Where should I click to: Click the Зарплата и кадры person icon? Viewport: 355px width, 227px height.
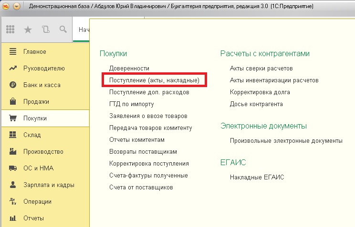click(13, 185)
